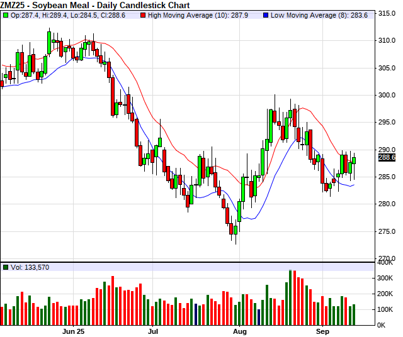Click the green OHLC legend swatch
The width and height of the screenshot is (403, 337).
pos(6,14)
